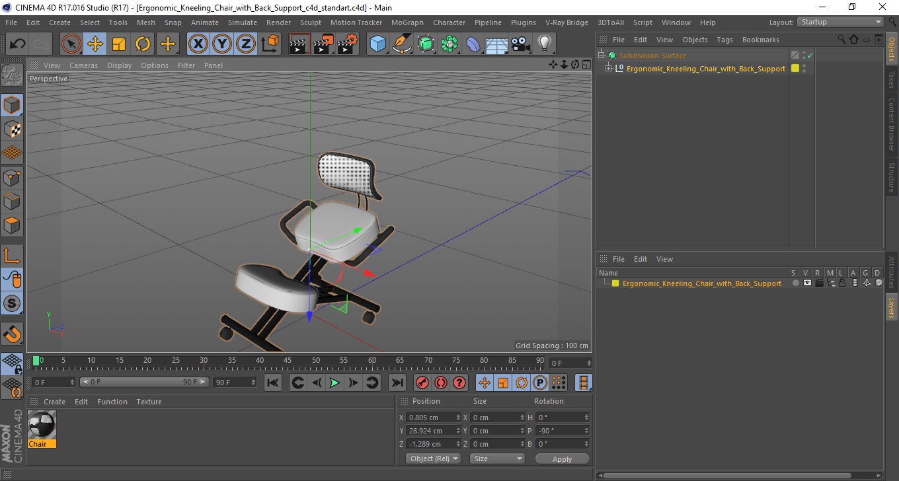Activate the Scale tool
The height and width of the screenshot is (481, 899).
click(x=119, y=44)
